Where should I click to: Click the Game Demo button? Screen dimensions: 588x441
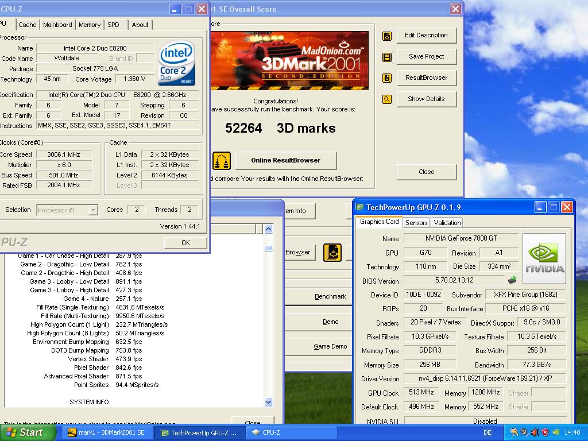click(319, 346)
